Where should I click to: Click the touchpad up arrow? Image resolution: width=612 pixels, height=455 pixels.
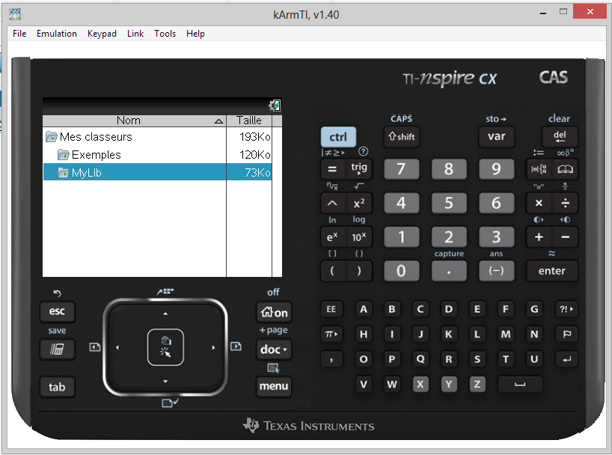[x=165, y=314]
